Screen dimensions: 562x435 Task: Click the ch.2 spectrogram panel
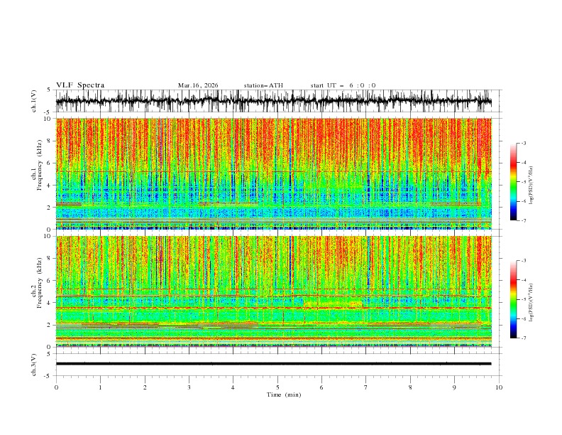pyautogui.click(x=274, y=291)
